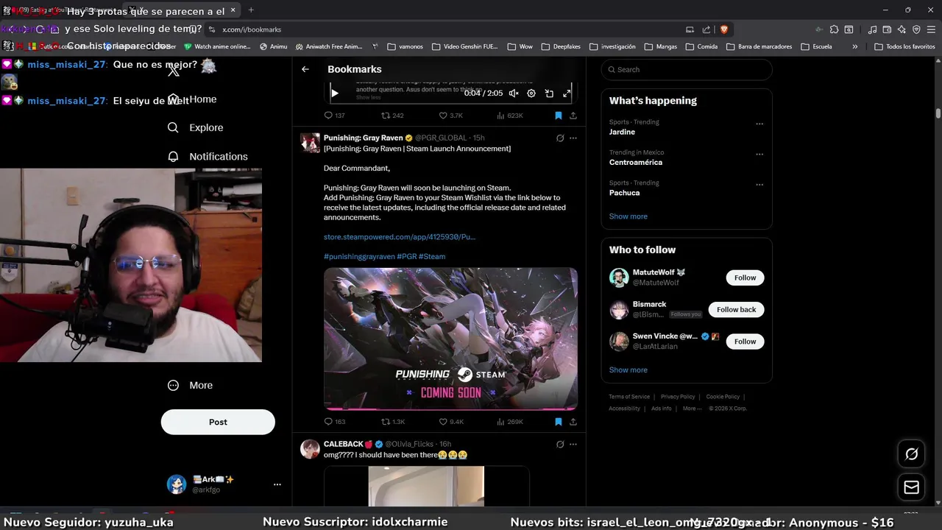Image resolution: width=942 pixels, height=530 pixels.
Task: Open the Mangas bookmark folder
Action: pyautogui.click(x=660, y=46)
